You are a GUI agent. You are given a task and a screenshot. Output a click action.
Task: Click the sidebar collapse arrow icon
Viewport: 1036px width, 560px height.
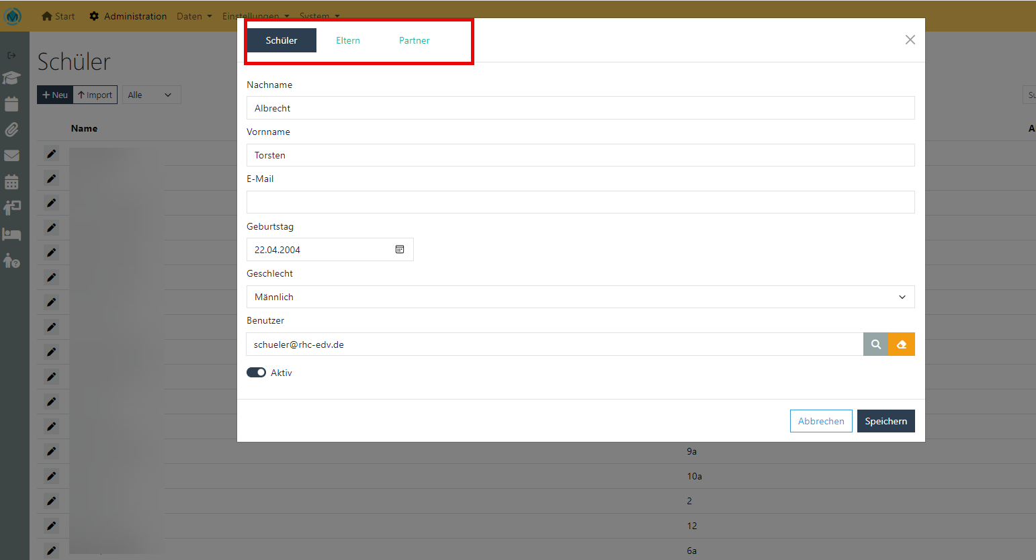11,55
